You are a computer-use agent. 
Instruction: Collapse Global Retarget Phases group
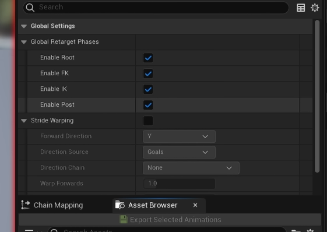[24, 42]
